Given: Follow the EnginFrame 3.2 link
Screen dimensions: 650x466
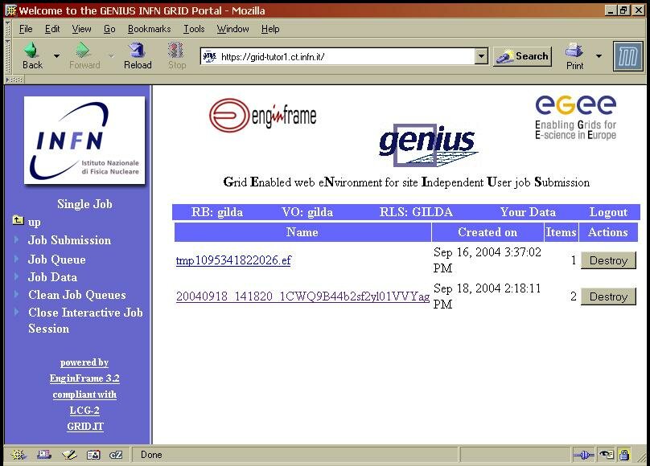Looking at the screenshot, I should click(84, 378).
